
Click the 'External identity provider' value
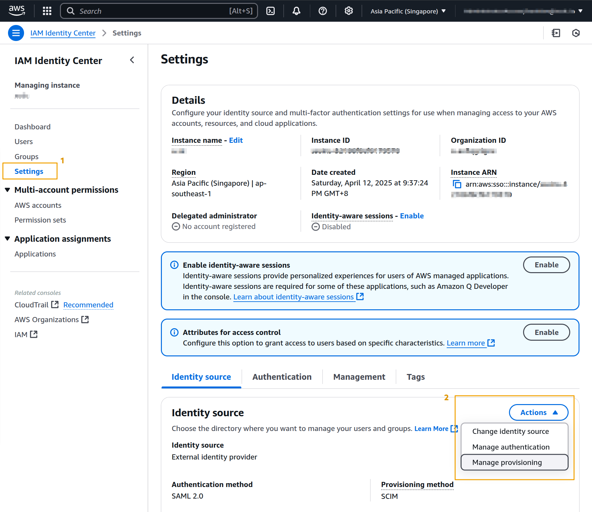214,457
